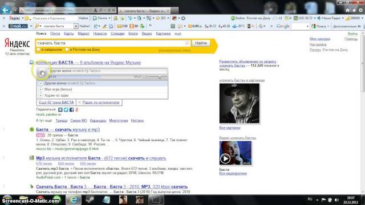Expand the Google toolbar Поиск dropdown
The width and height of the screenshot is (365, 205).
click(x=328, y=26)
